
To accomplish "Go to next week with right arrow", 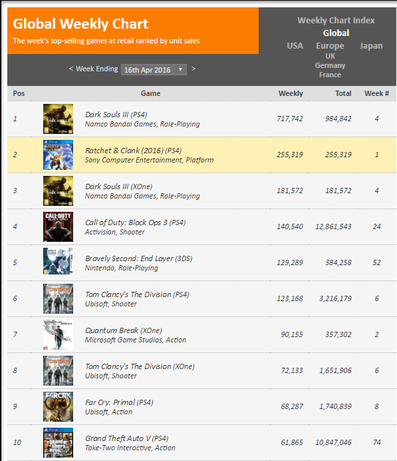I will click(x=194, y=69).
